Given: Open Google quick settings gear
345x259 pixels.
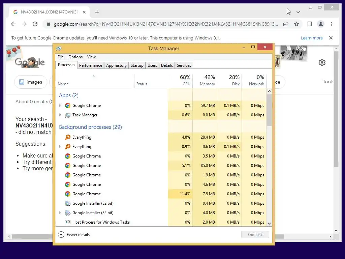Looking at the screenshot, I should coord(322,62).
